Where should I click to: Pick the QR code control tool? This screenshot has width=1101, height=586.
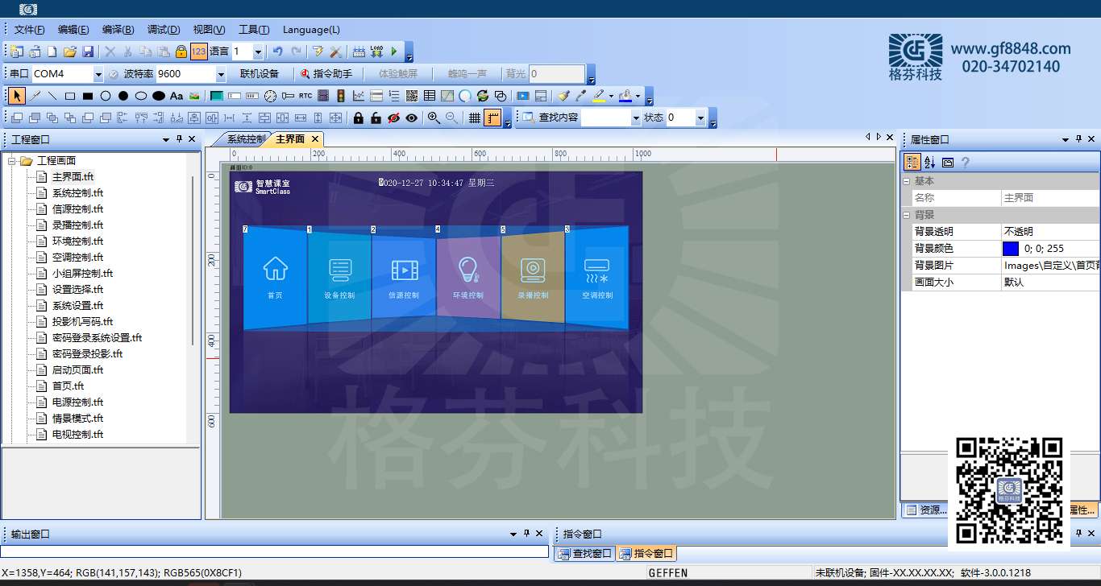pos(412,96)
